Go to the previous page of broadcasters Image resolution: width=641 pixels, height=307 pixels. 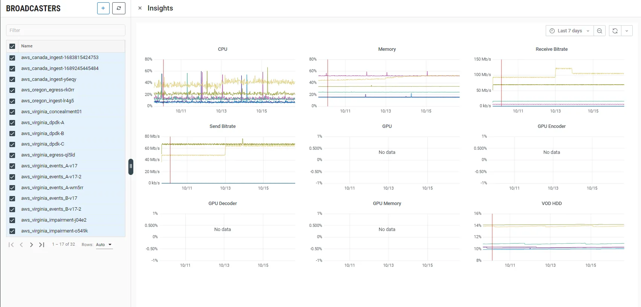tap(21, 245)
